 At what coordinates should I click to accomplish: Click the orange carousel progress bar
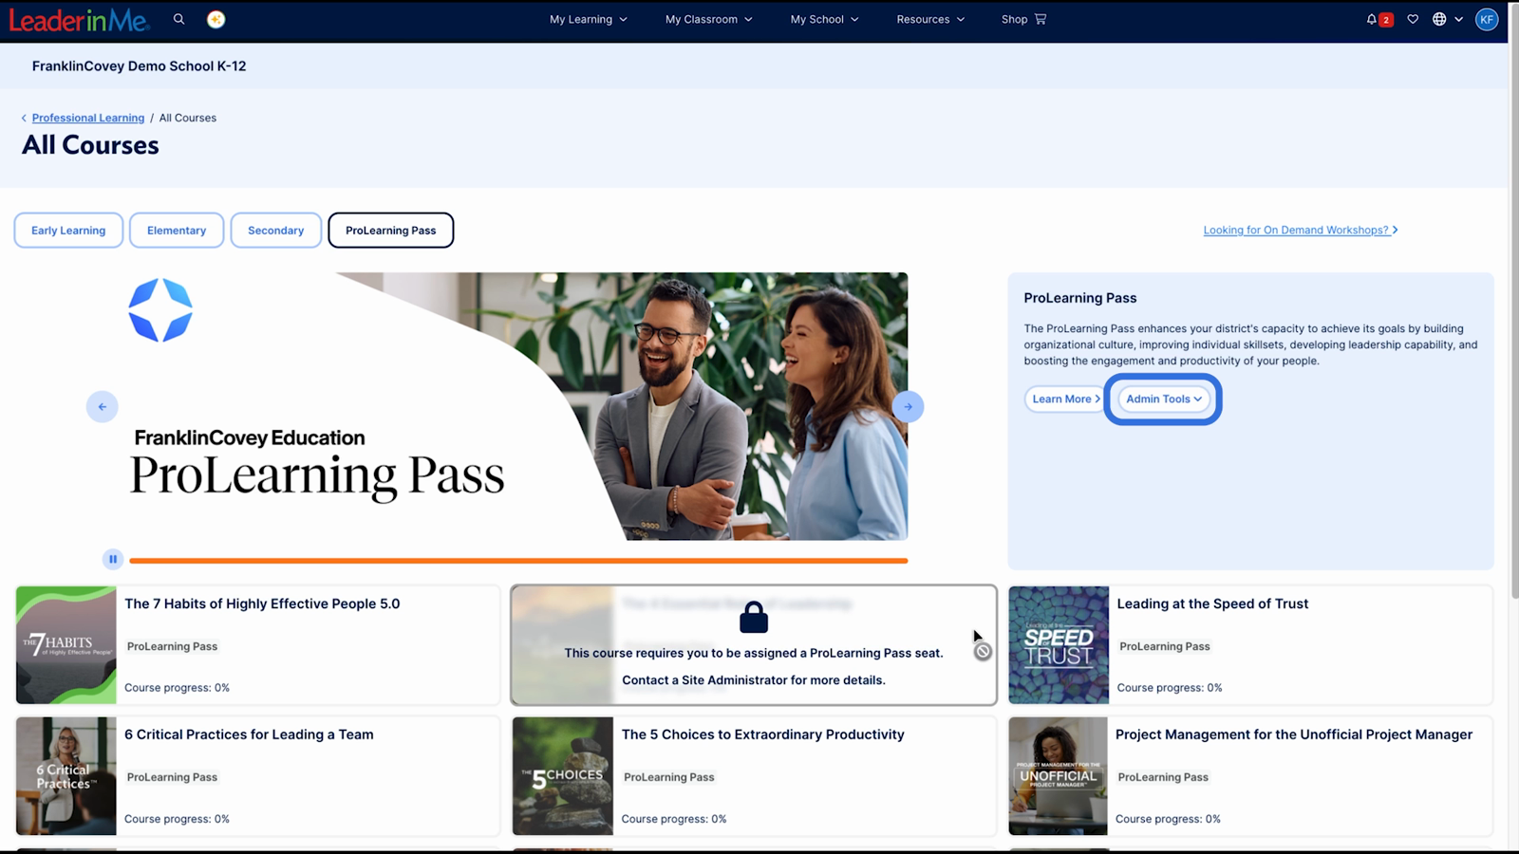(518, 561)
